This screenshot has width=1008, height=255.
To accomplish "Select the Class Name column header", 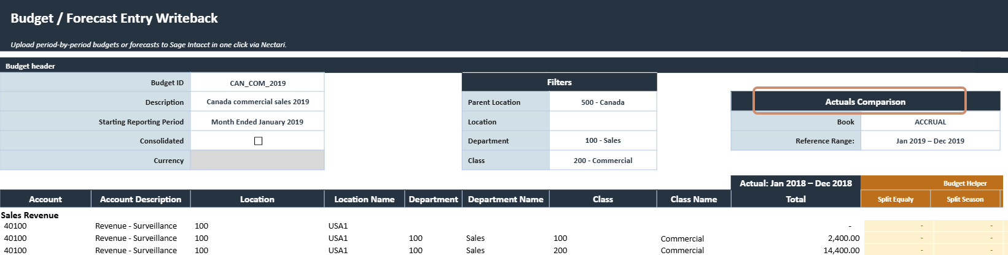I will pos(693,199).
